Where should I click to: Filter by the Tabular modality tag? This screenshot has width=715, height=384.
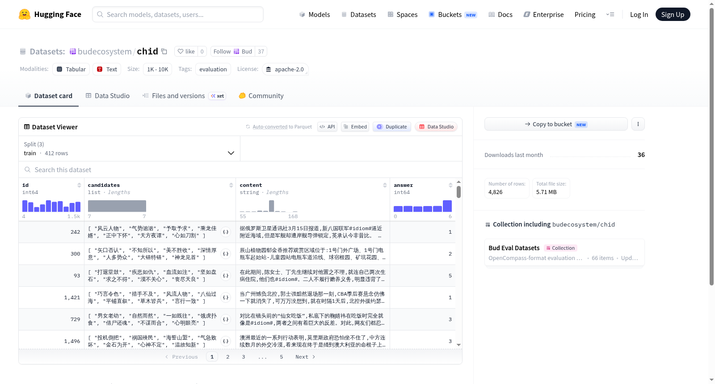coord(71,69)
